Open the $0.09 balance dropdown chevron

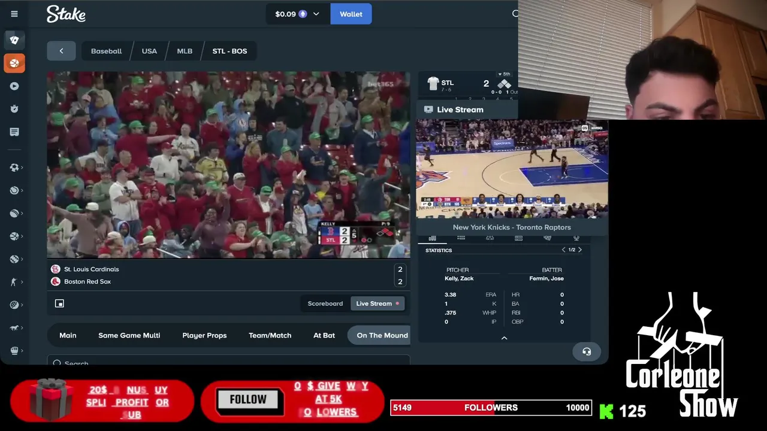[316, 14]
